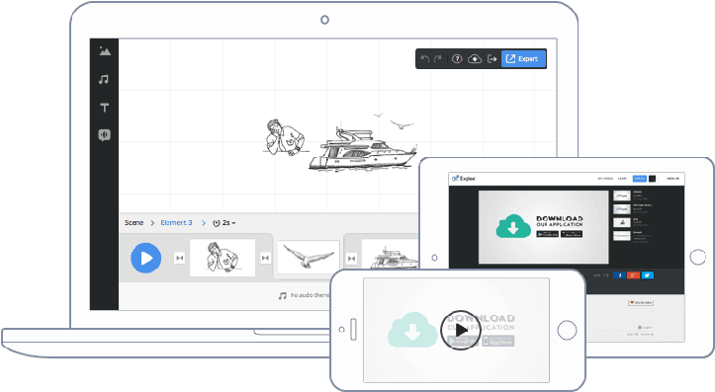Click the phone's home button
Viewport: 715px width, 392px height.
[x=567, y=330]
